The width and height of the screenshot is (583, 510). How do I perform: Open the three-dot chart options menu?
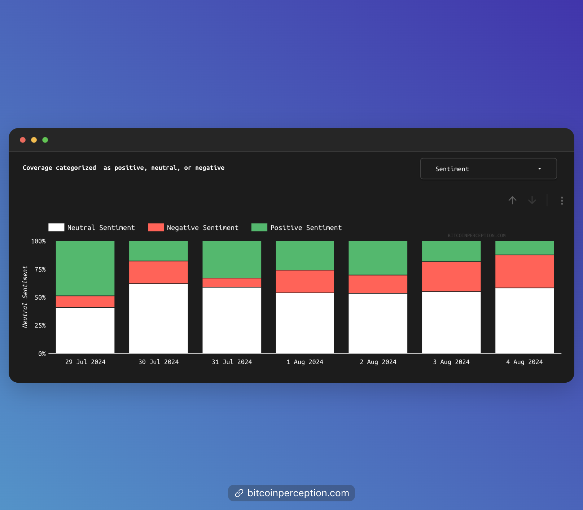562,201
